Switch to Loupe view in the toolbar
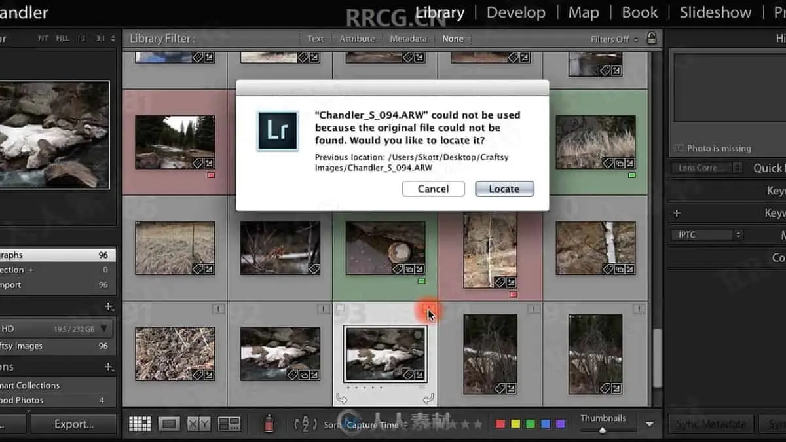 tap(169, 424)
